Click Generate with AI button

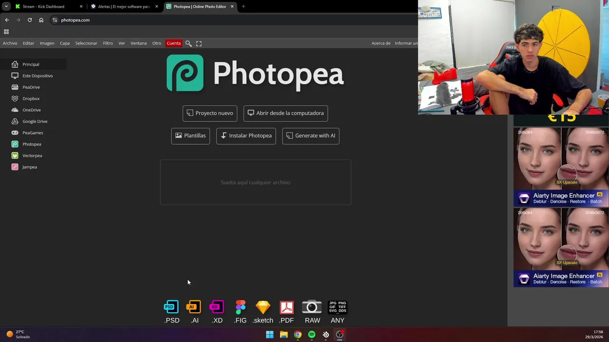point(311,136)
